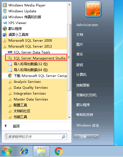The height and width of the screenshot is (157, 123).
Task: Select 'Windows Media Player' text
Action: 27,5
